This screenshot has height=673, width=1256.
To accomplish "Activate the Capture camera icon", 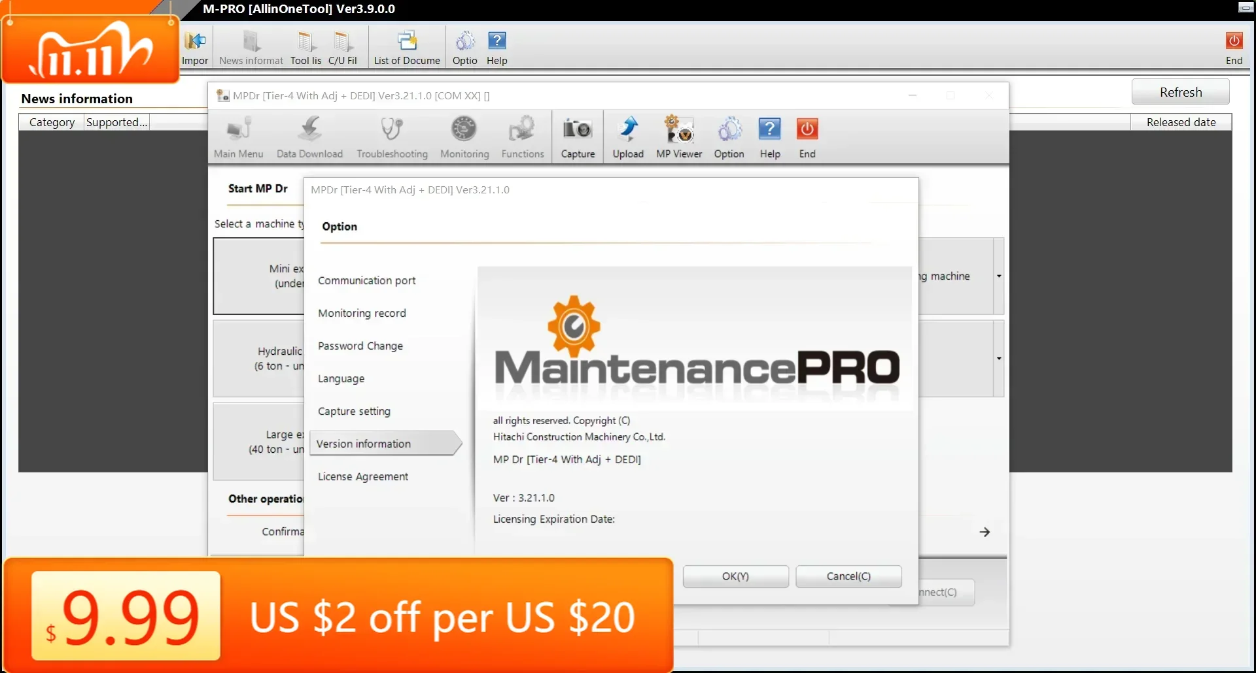I will click(577, 136).
